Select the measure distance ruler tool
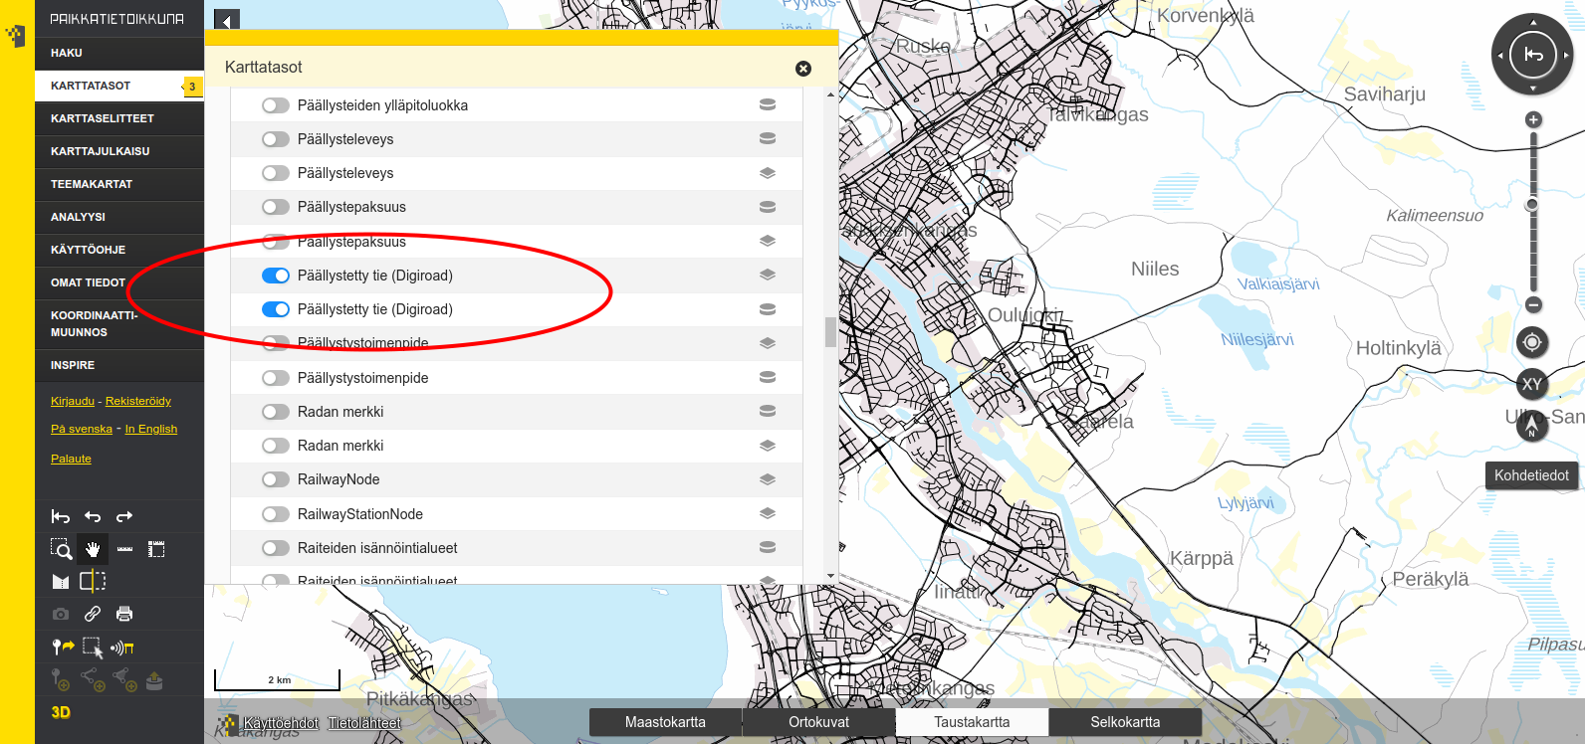This screenshot has height=744, width=1585. [x=124, y=549]
